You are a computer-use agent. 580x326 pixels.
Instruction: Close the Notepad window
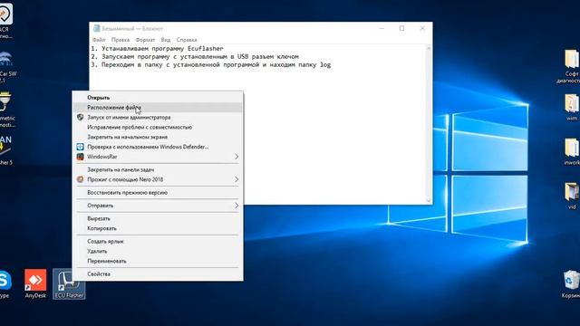[422, 28]
